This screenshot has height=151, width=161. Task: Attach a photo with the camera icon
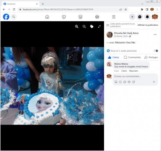tap(125, 82)
